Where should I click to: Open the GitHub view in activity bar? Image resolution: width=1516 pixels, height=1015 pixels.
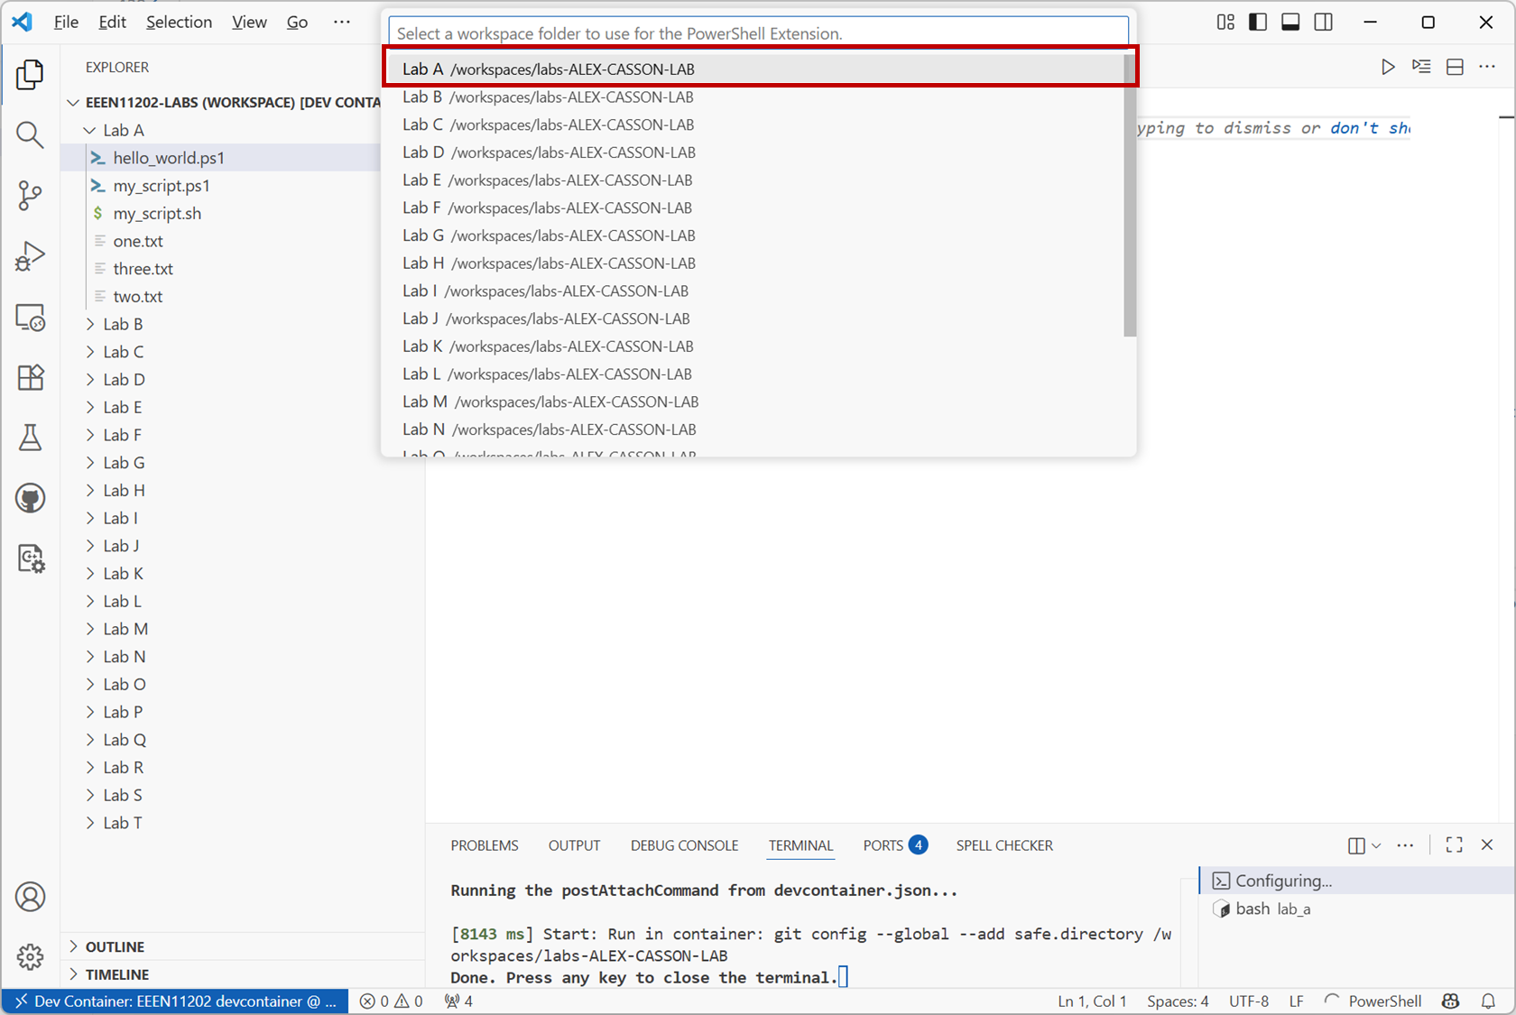tap(30, 498)
